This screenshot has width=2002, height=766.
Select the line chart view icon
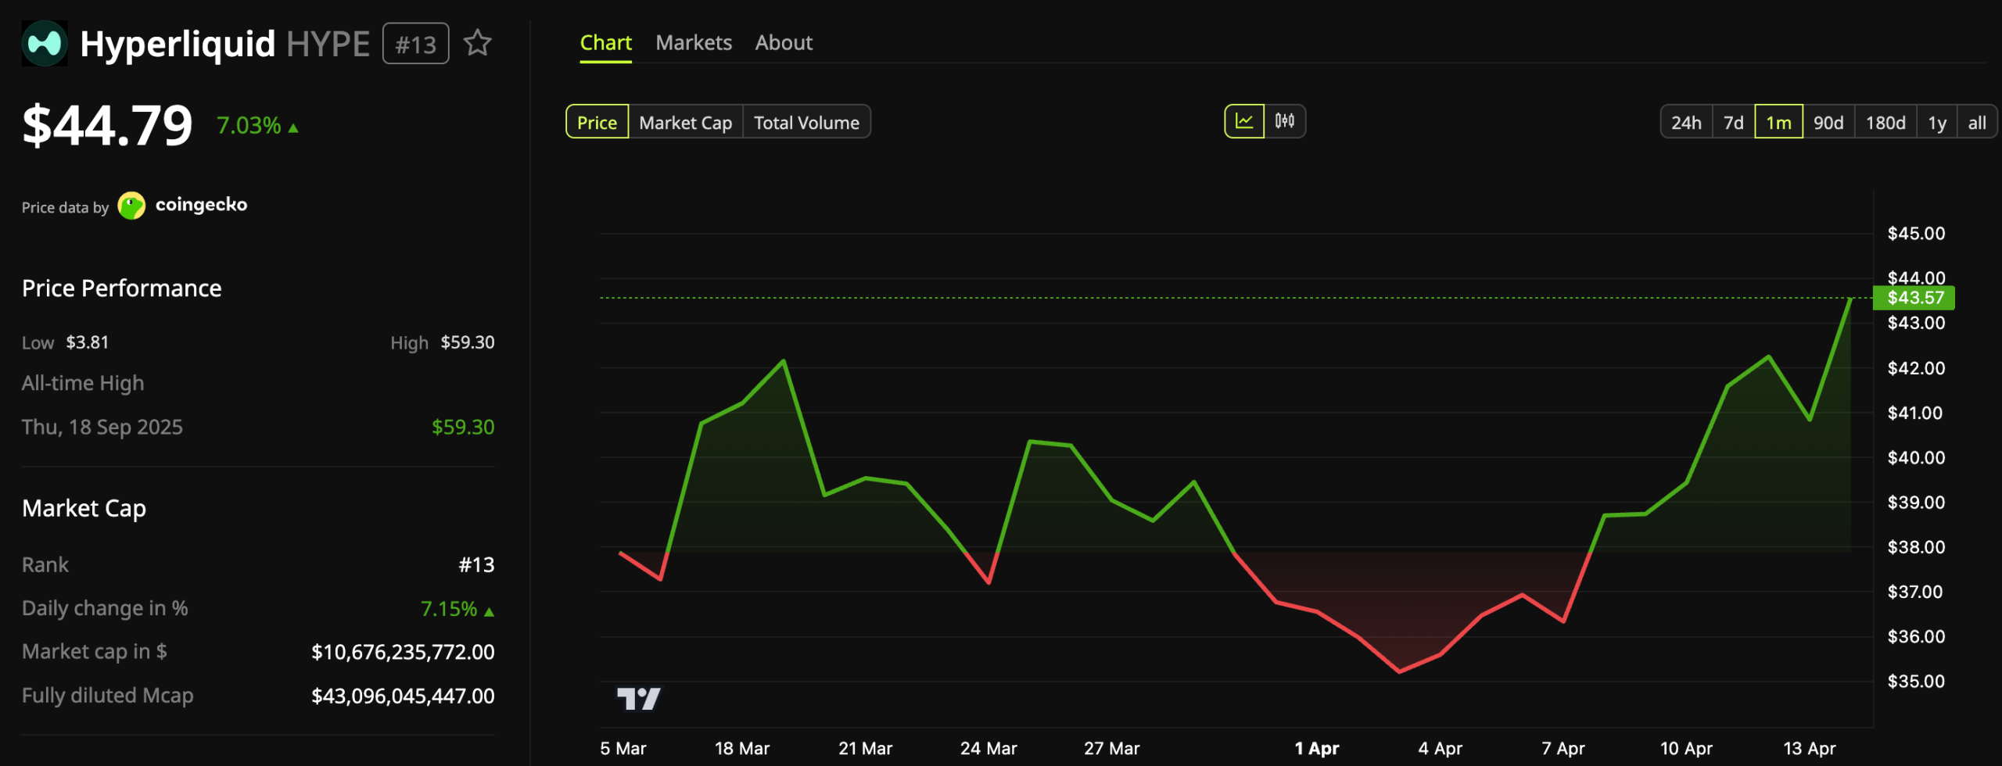coord(1244,121)
